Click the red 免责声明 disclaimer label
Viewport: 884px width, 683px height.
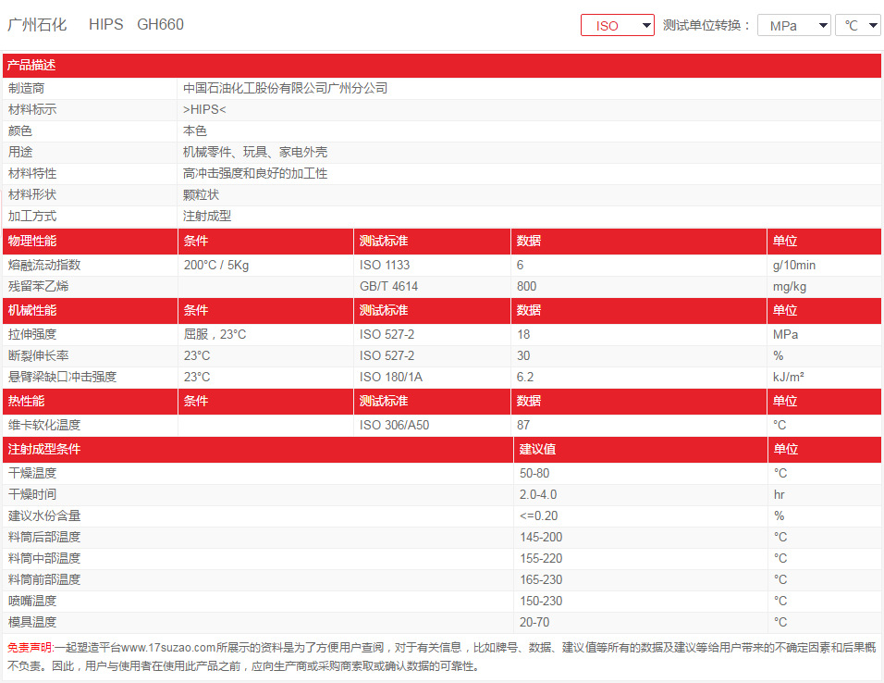tap(30, 647)
